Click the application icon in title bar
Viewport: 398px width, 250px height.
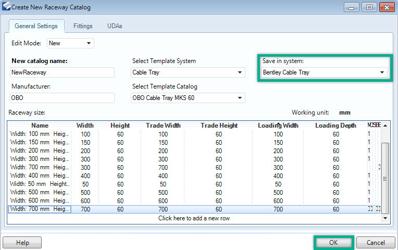coord(6,6)
